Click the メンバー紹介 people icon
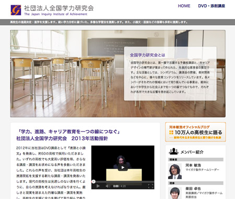 (x=173, y=151)
